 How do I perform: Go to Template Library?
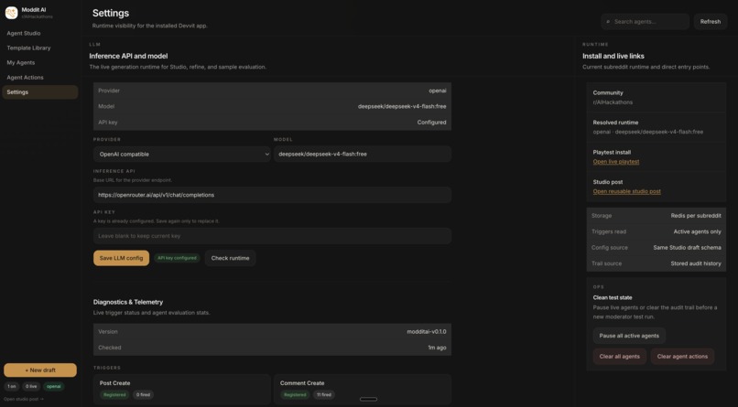[x=28, y=48]
